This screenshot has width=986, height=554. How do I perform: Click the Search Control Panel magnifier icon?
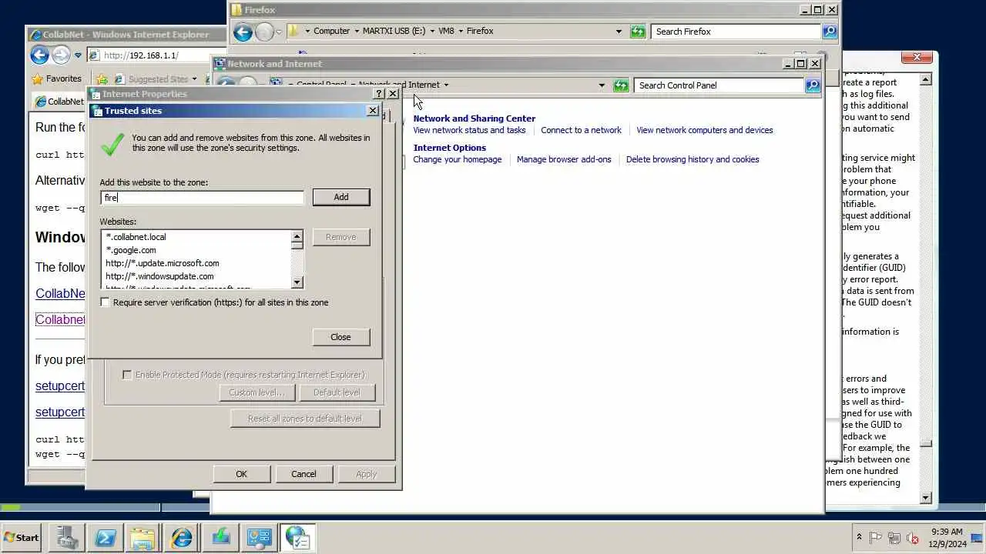point(813,85)
